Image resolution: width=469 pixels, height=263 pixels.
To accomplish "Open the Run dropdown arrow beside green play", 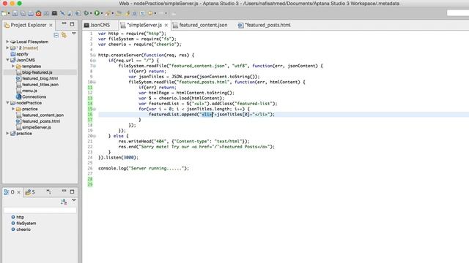I will pos(102,13).
